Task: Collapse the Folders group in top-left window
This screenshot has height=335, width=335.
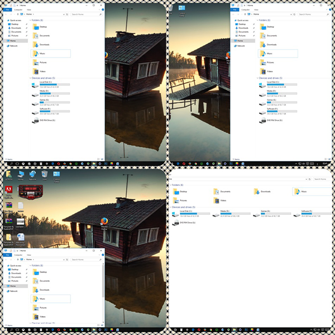Action: click(x=30, y=20)
